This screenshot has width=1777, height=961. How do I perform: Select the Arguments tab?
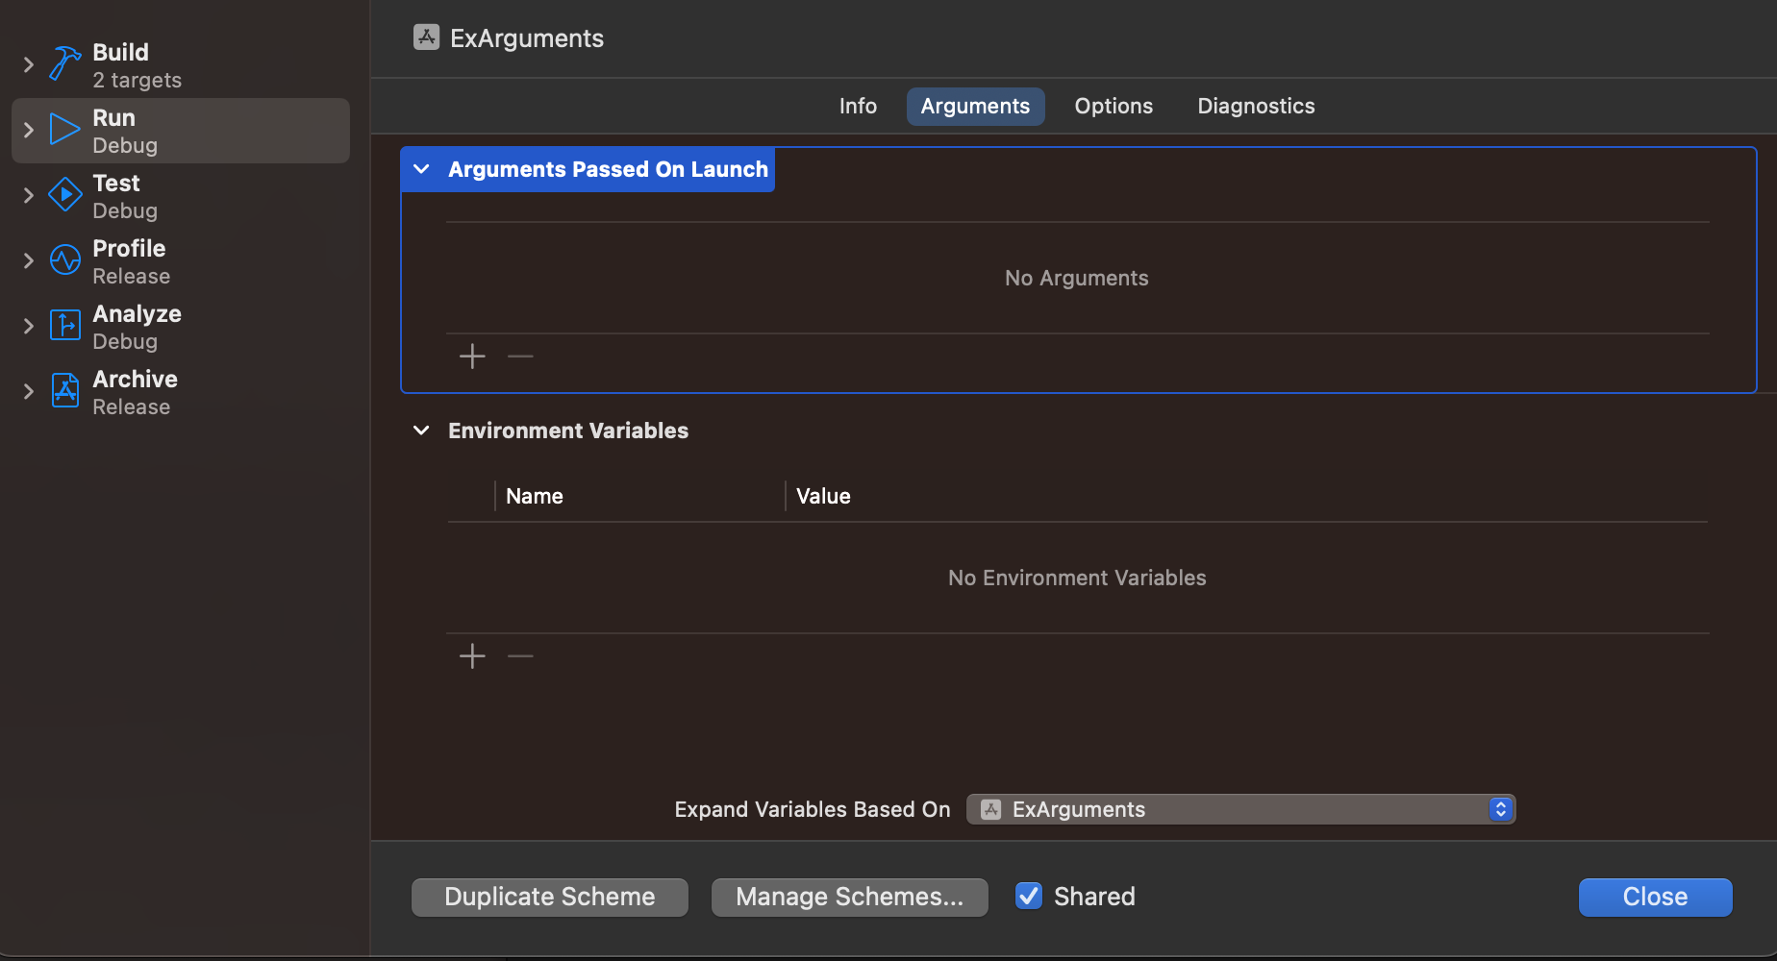tap(975, 106)
